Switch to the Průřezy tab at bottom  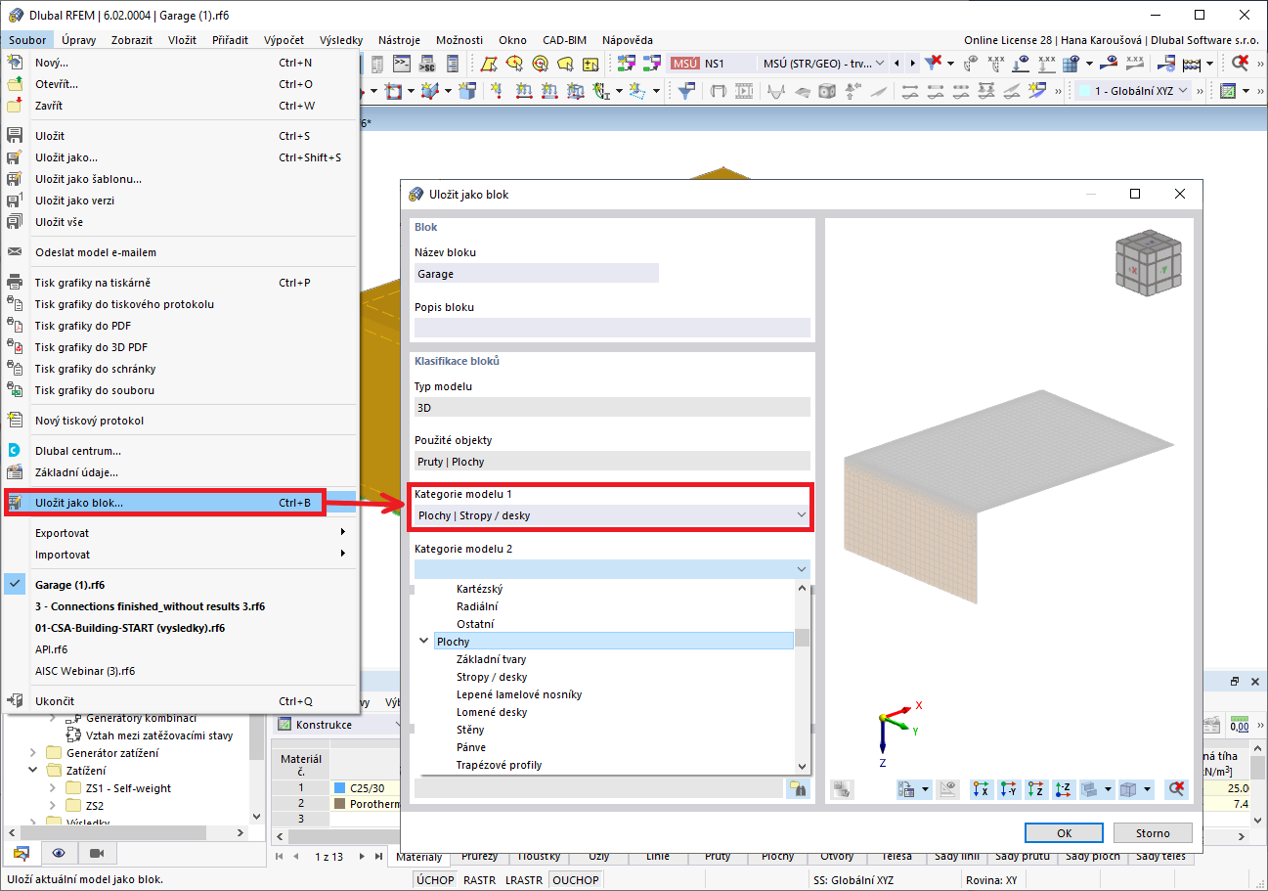(480, 855)
